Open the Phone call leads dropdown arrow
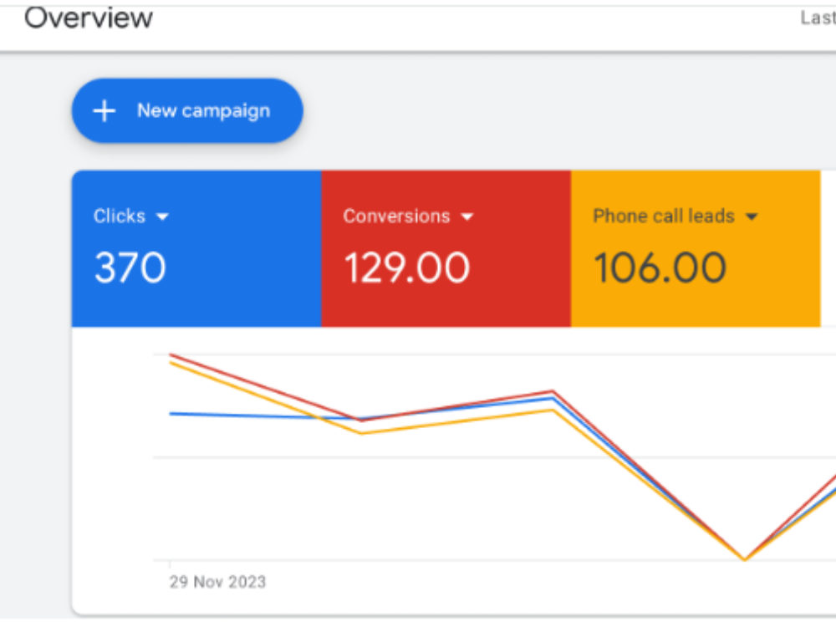The image size is (836, 627). [x=752, y=217]
